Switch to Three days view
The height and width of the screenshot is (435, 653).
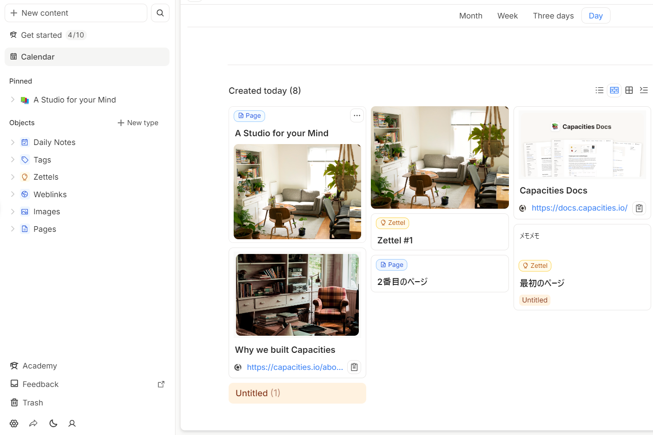tap(553, 15)
